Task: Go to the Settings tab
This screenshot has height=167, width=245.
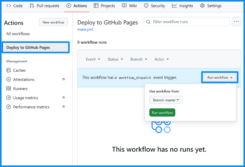Action: point(210,6)
